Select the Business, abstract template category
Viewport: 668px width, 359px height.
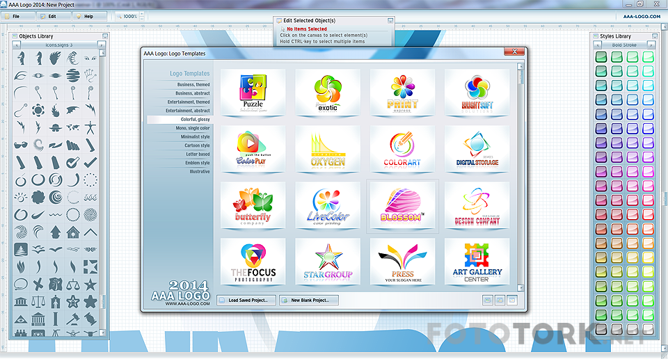pos(193,93)
